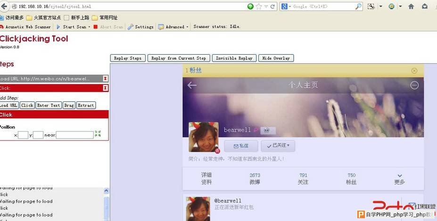
Task: Click the Replay Steps button
Action: [x=128, y=58]
